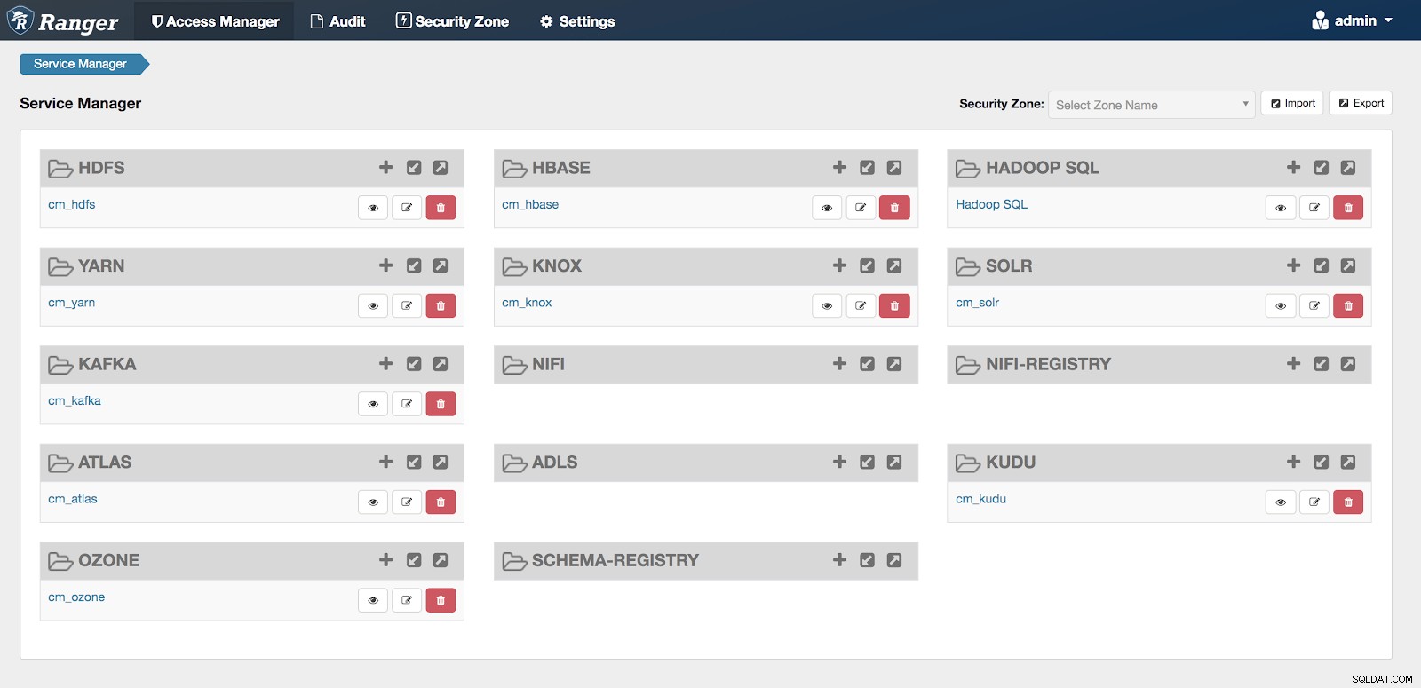Screen dimensions: 1421x688
Task: Add a new NIFI service
Action: [x=839, y=364]
